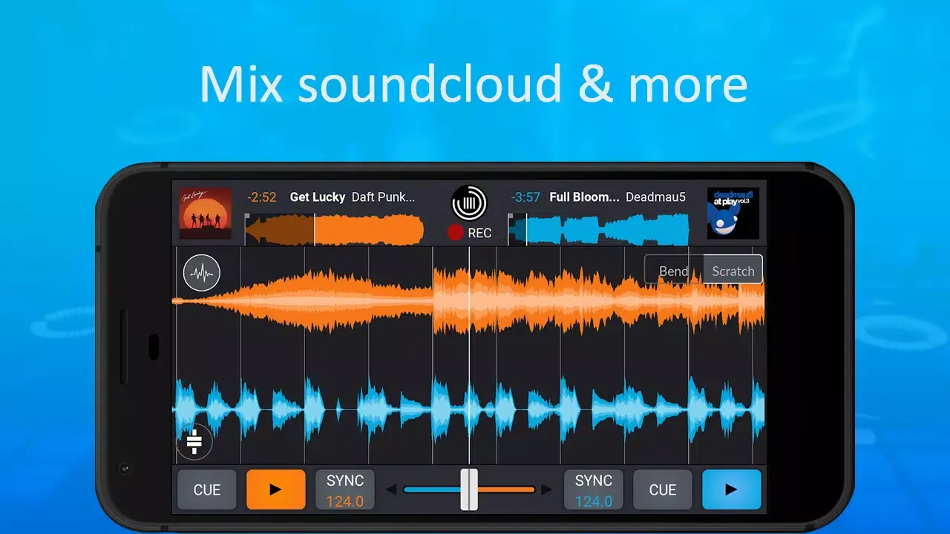This screenshot has width=950, height=534.
Task: Seek in right deck overview waveform
Action: [x=598, y=229]
